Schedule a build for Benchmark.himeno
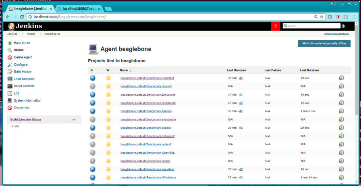The width and height of the screenshot is (361, 186). point(341,111)
